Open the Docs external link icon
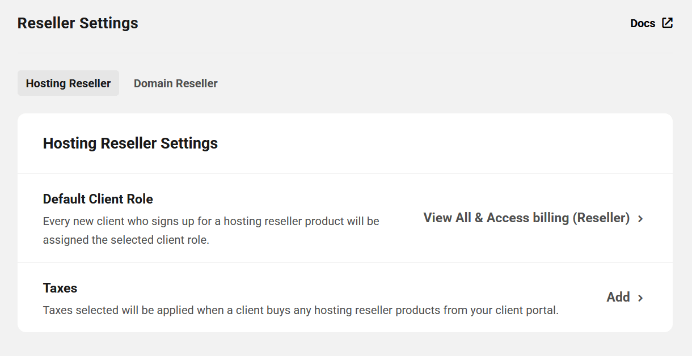 pyautogui.click(x=668, y=23)
